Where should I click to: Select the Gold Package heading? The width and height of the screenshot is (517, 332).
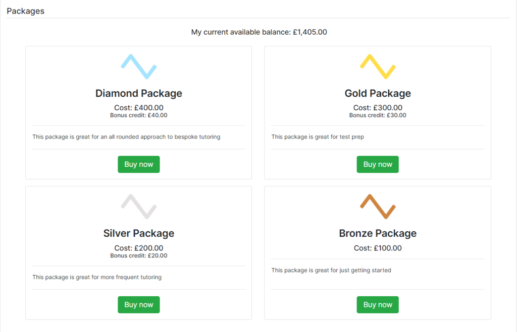click(x=378, y=93)
